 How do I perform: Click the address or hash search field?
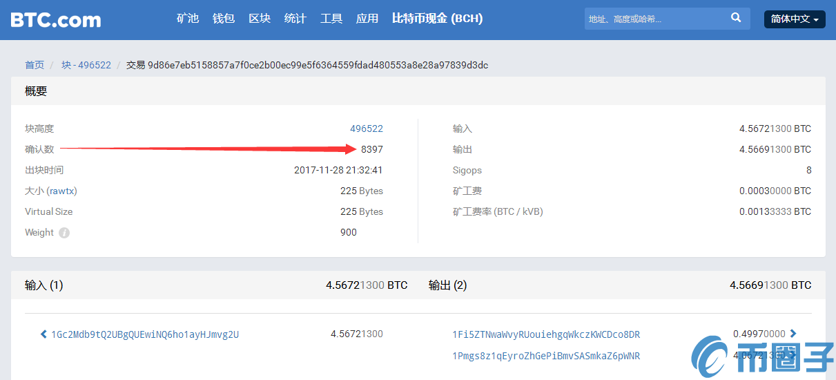tap(652, 19)
